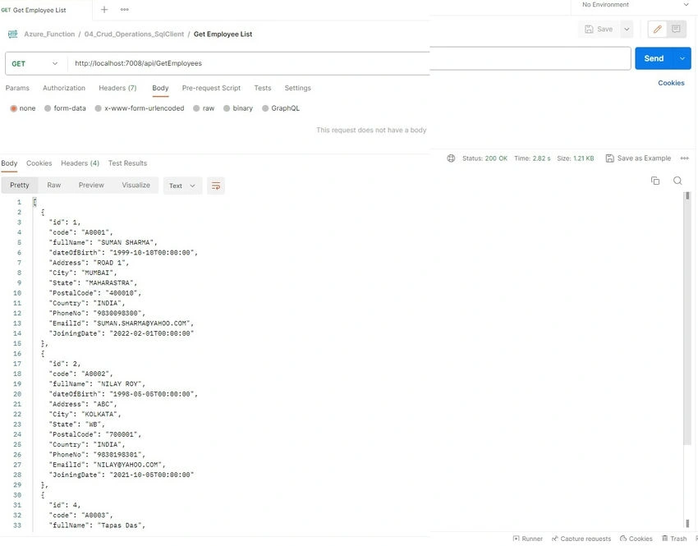Click the "SUMAN SHARMA" fullName line

click(103, 242)
